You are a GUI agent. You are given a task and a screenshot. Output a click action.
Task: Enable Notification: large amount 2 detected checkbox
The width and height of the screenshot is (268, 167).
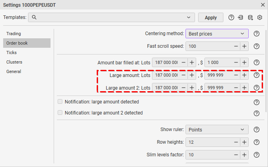pos(60,113)
